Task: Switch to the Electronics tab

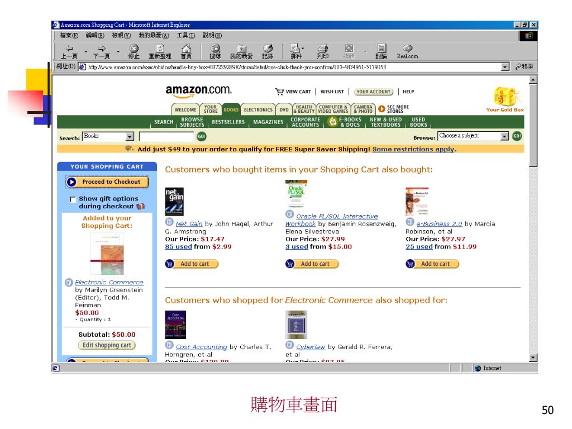Action: click(258, 109)
